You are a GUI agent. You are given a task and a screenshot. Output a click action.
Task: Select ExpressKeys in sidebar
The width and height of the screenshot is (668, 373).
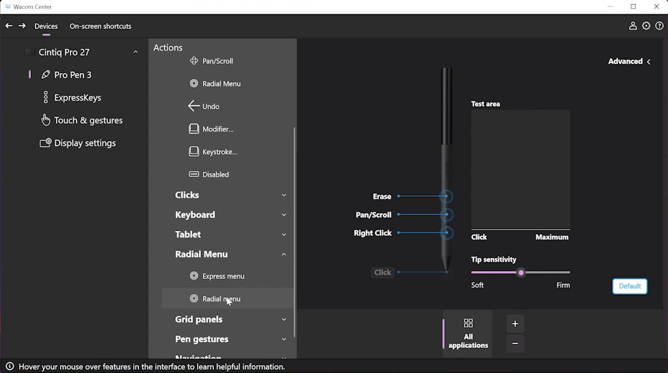(x=78, y=97)
